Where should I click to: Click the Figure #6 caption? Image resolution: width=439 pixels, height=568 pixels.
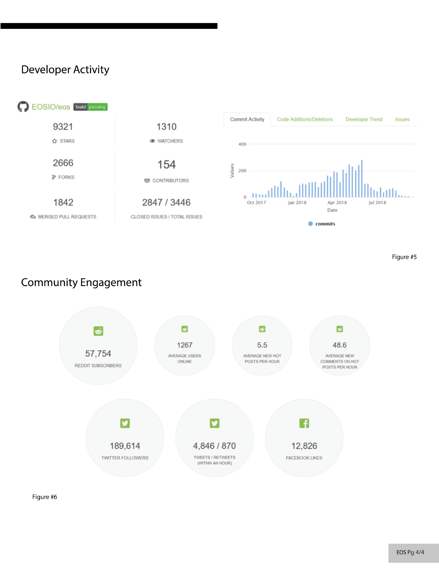(x=45, y=497)
